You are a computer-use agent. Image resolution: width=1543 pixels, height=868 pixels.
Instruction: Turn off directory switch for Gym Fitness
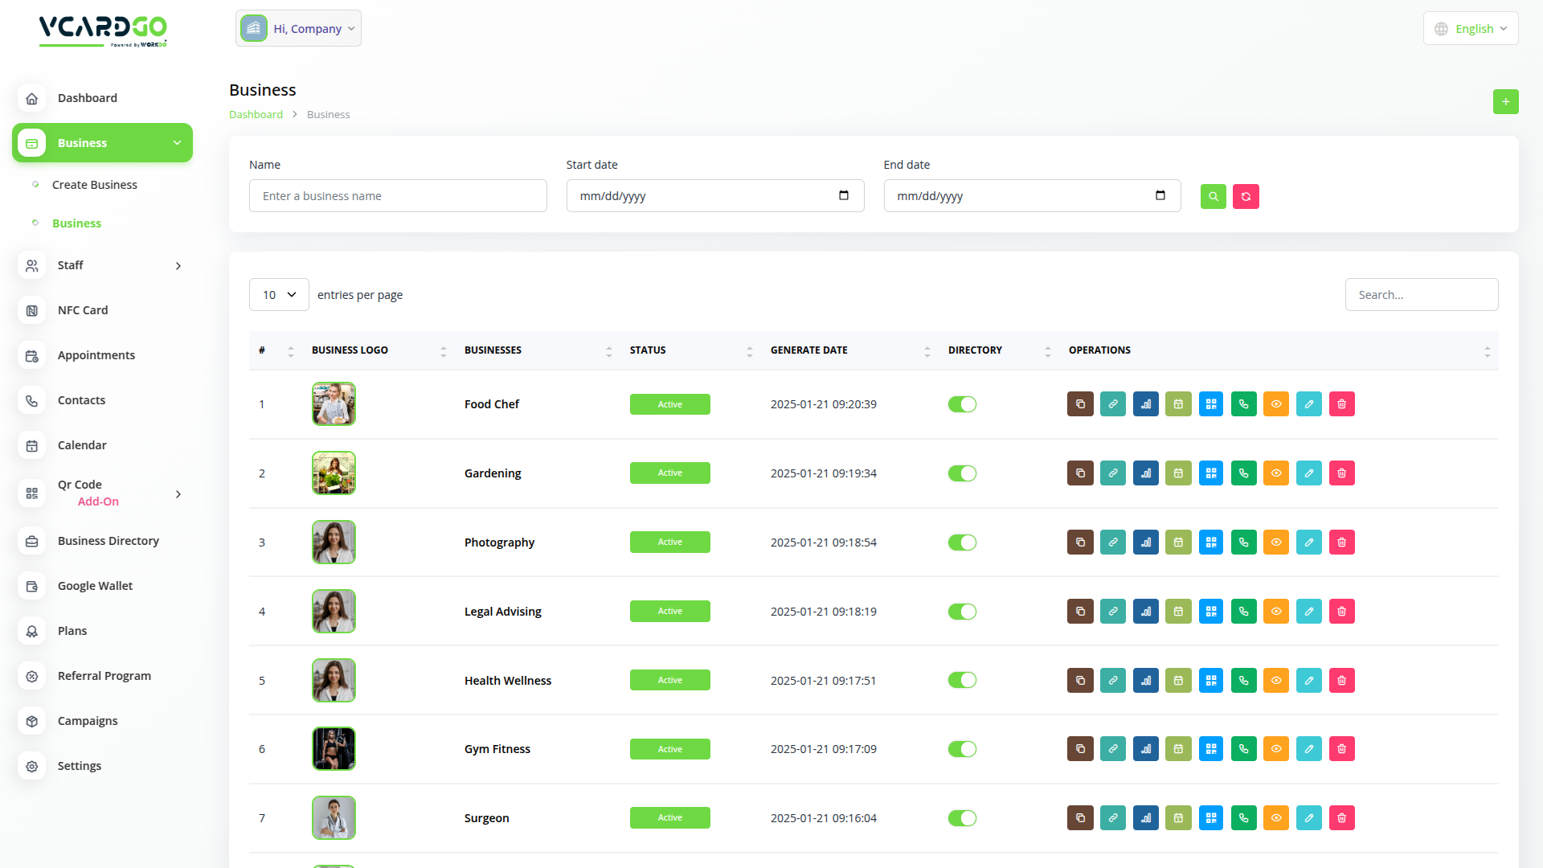pyautogui.click(x=962, y=749)
